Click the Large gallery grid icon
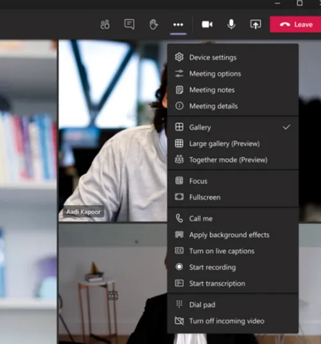 179,143
